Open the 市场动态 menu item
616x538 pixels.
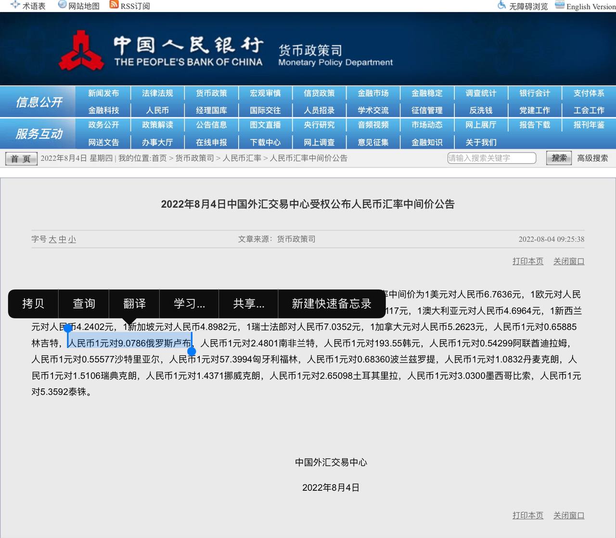(x=427, y=125)
